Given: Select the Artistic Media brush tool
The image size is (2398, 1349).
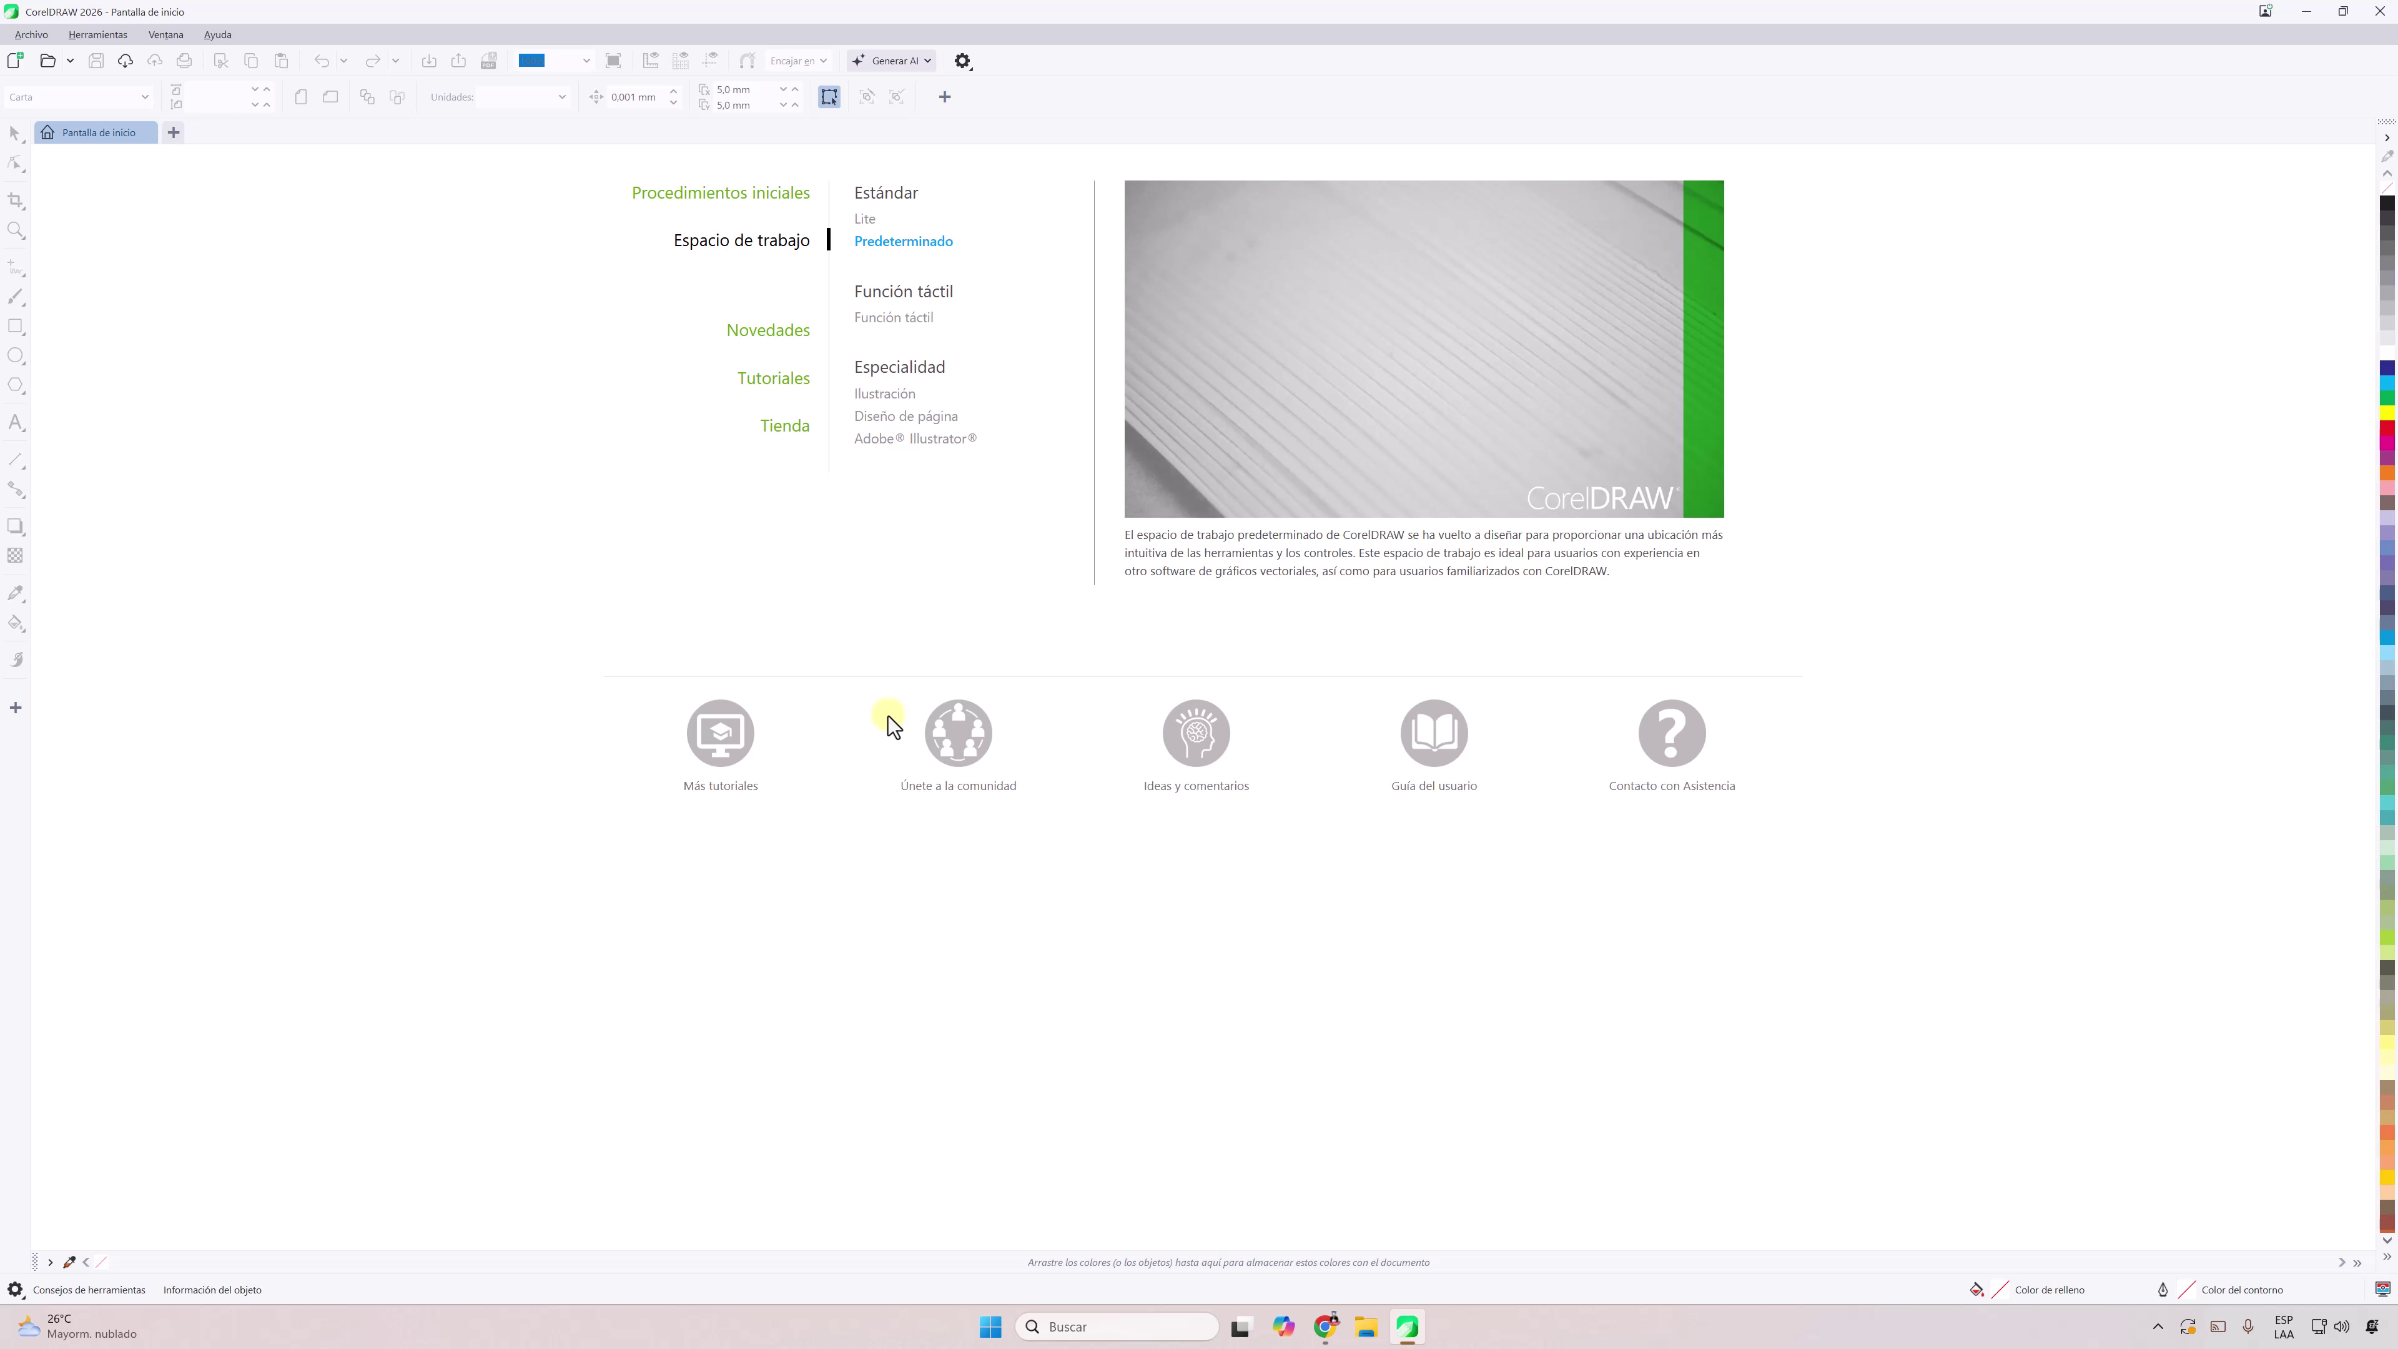Looking at the screenshot, I should pos(16,297).
